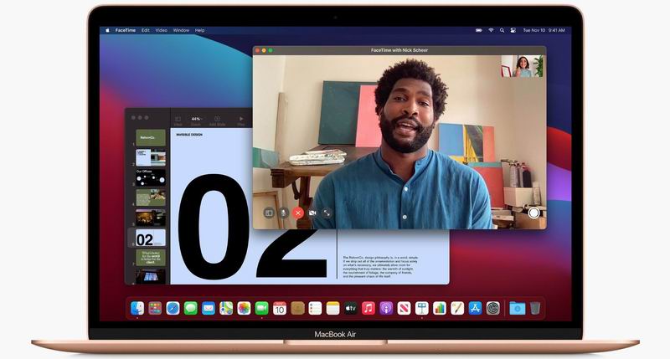Open the Apple menu
670x359 pixels.
[107, 30]
